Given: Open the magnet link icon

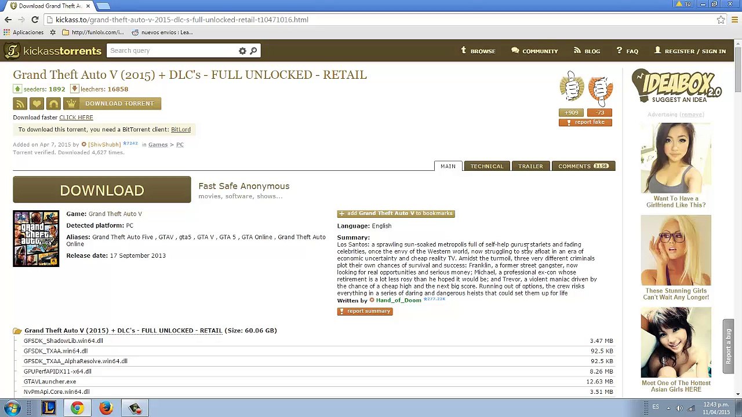Looking at the screenshot, I should pos(53,104).
